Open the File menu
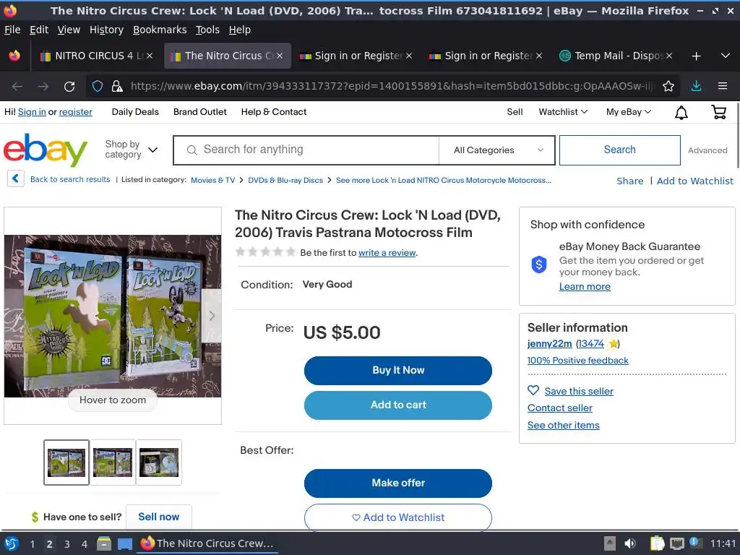Viewport: 740px width, 555px height. 12,30
